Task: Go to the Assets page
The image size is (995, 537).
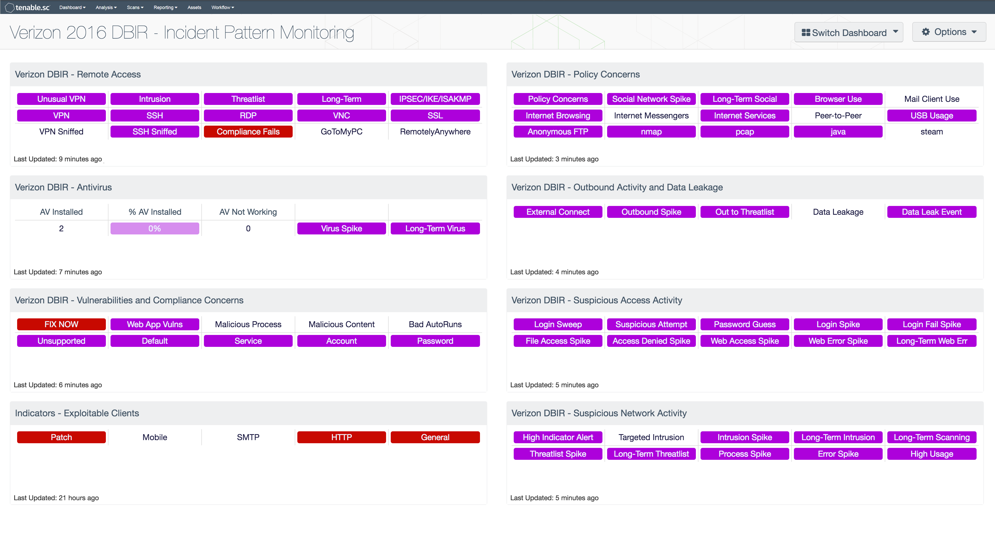Action: (x=194, y=7)
